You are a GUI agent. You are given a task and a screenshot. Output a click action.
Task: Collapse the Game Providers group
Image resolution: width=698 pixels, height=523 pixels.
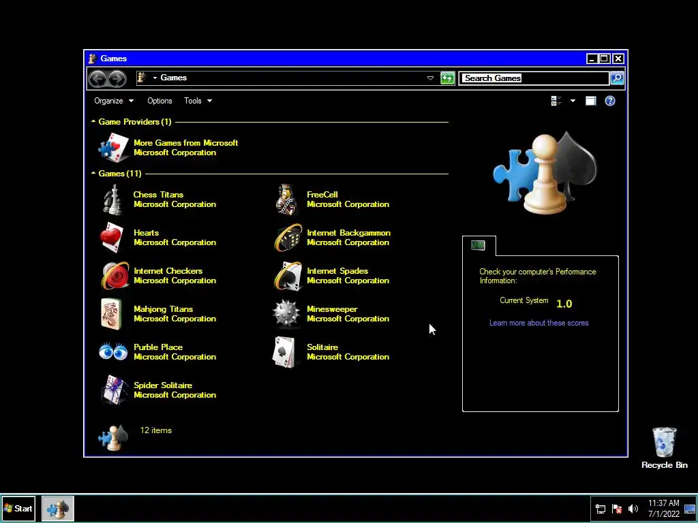93,121
